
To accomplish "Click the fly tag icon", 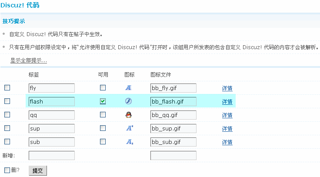I will pyautogui.click(x=128, y=88).
